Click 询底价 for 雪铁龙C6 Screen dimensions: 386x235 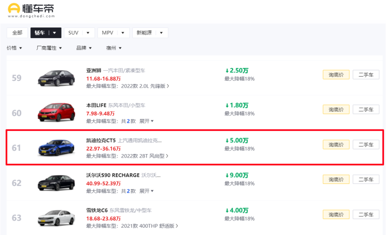pos(336,214)
